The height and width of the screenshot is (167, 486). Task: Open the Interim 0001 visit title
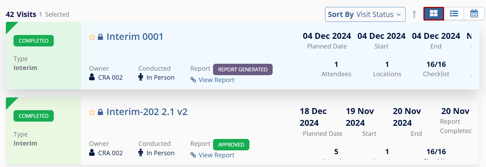tap(135, 36)
